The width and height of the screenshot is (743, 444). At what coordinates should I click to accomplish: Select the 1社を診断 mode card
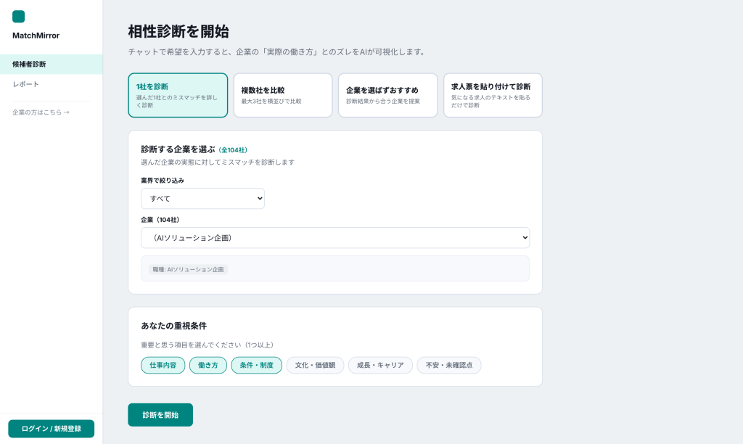point(178,95)
